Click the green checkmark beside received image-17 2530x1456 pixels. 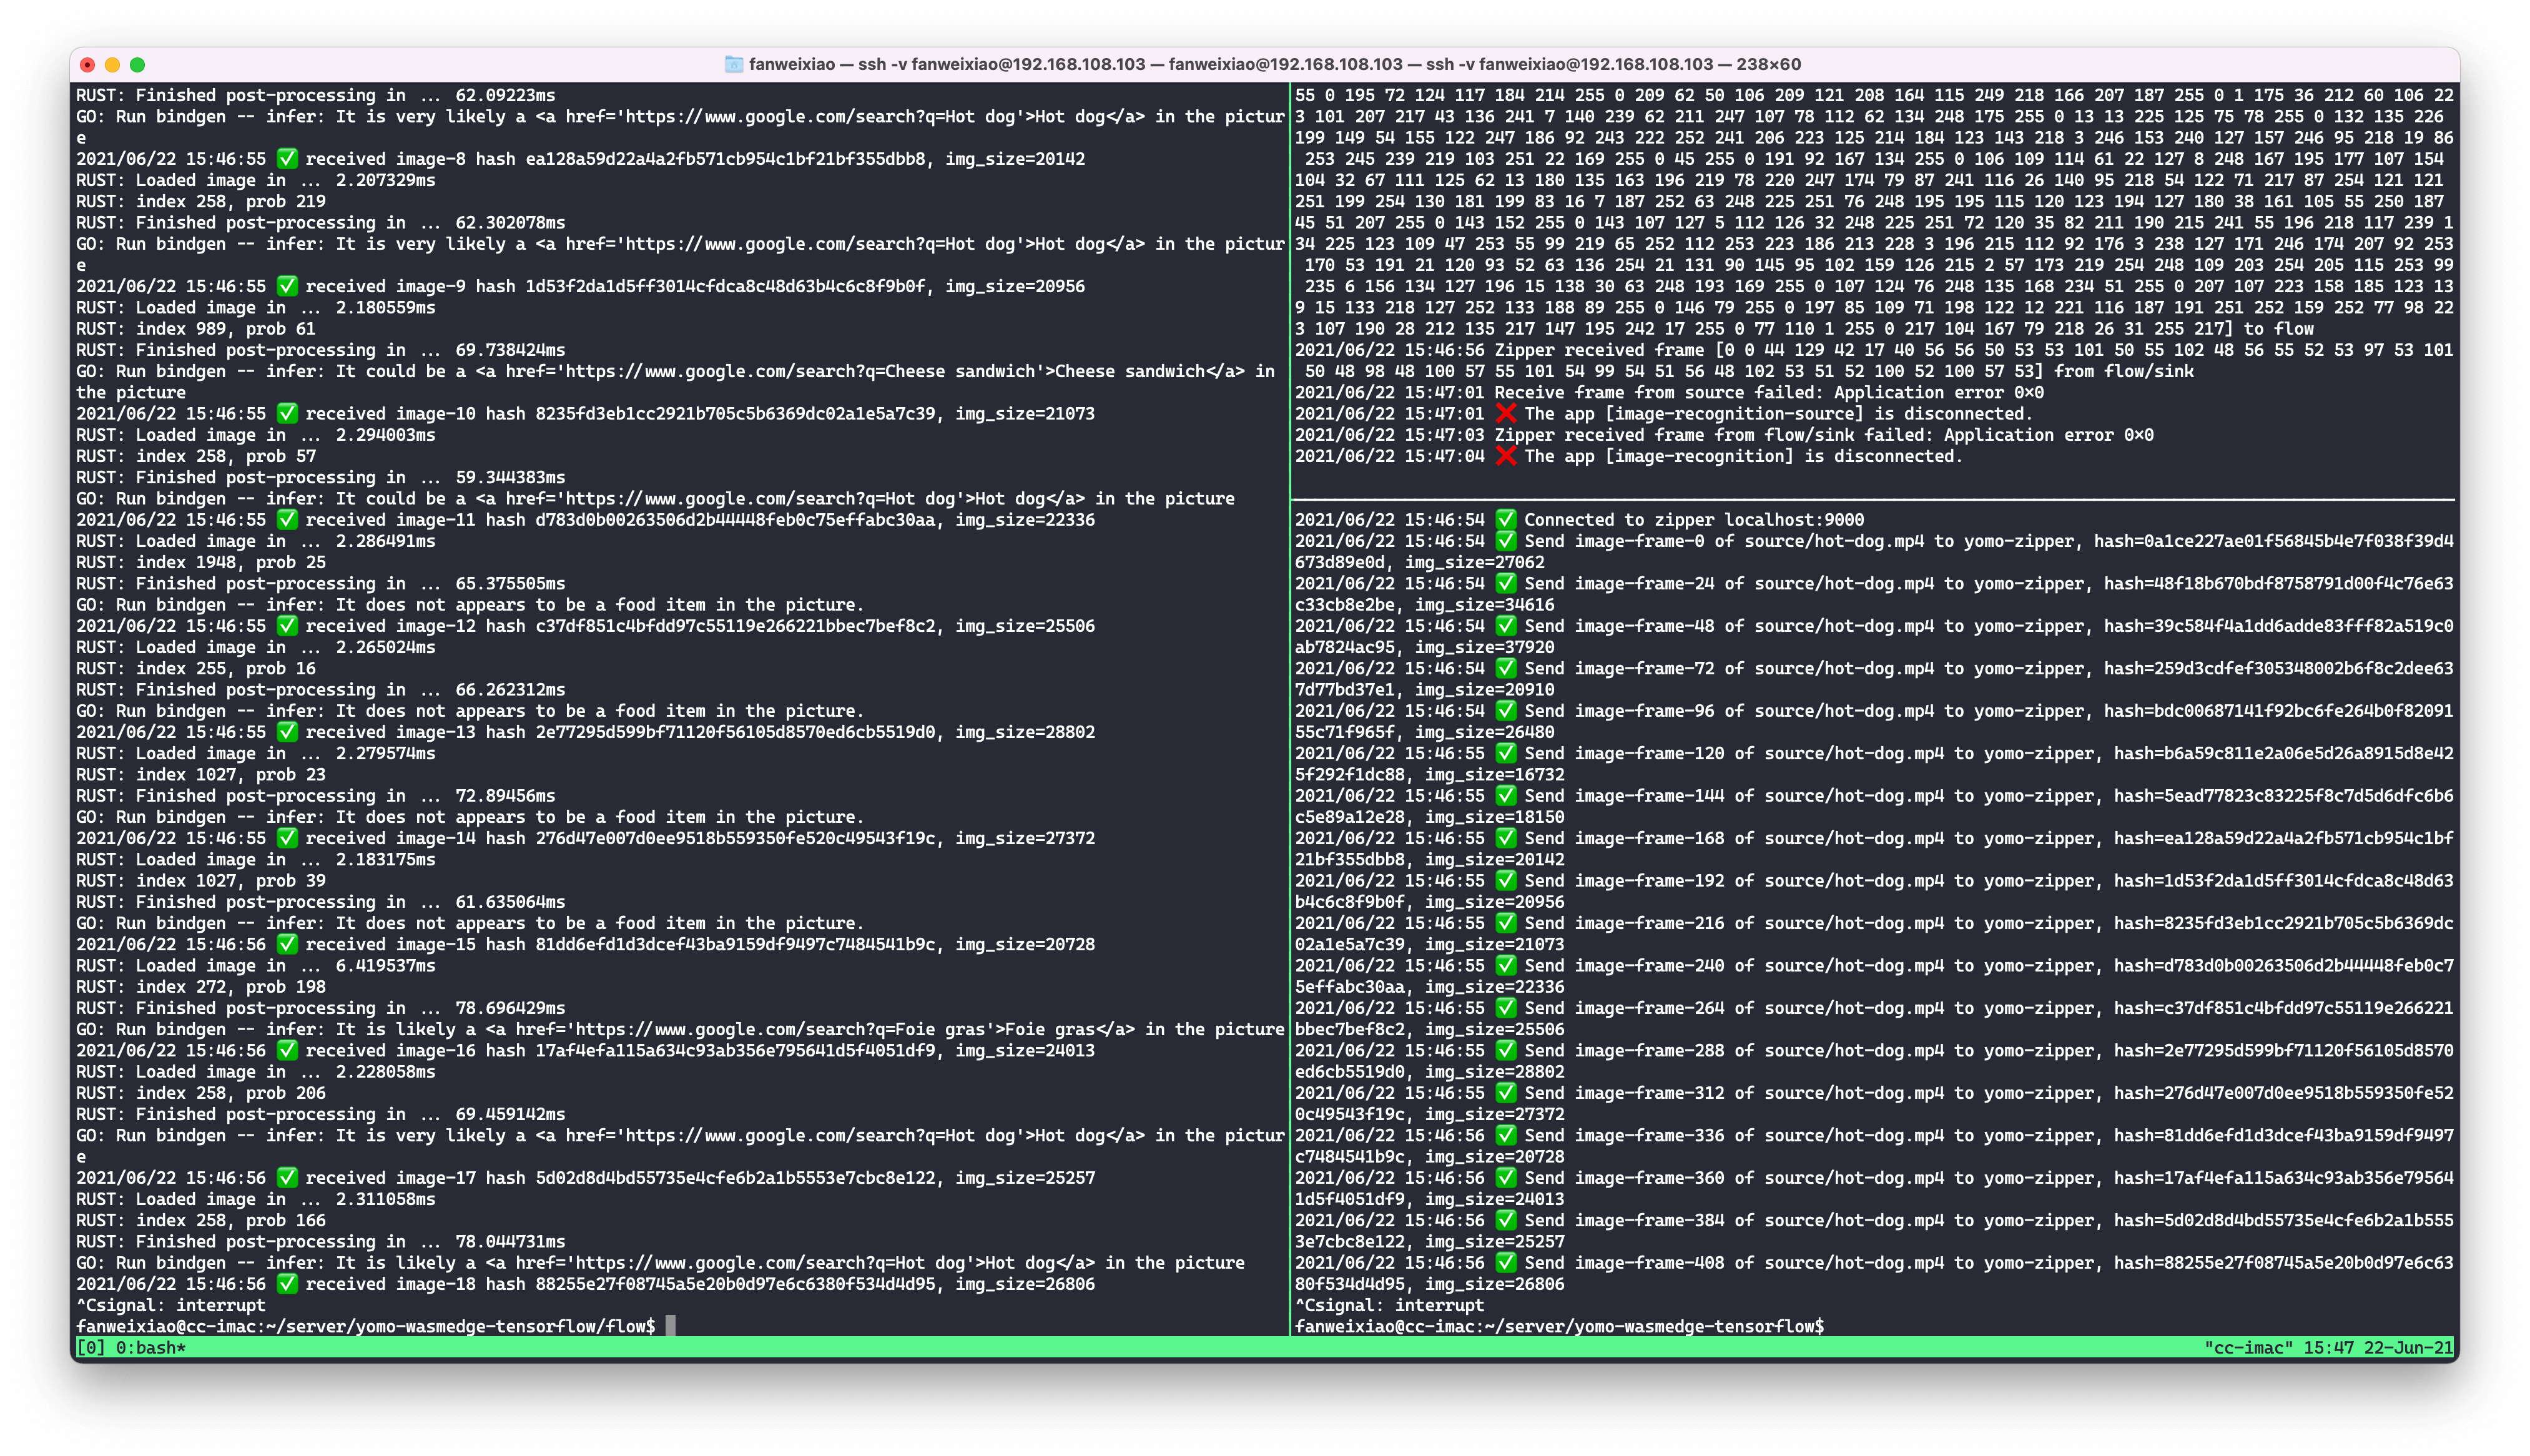(287, 1177)
